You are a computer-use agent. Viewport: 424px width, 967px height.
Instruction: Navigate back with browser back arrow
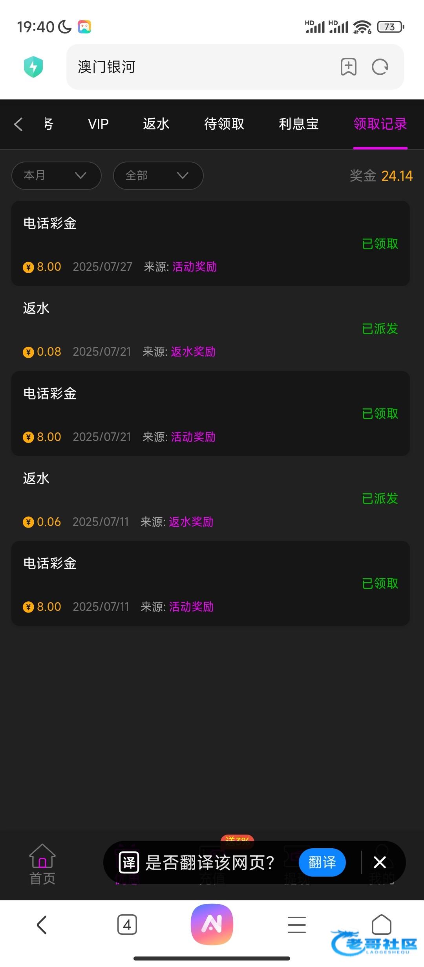coord(42,925)
